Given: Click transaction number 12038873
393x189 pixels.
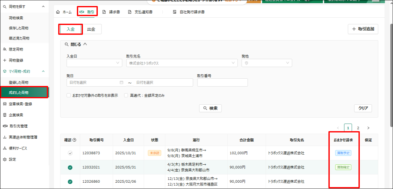Looking at the screenshot, I should pos(91,153).
